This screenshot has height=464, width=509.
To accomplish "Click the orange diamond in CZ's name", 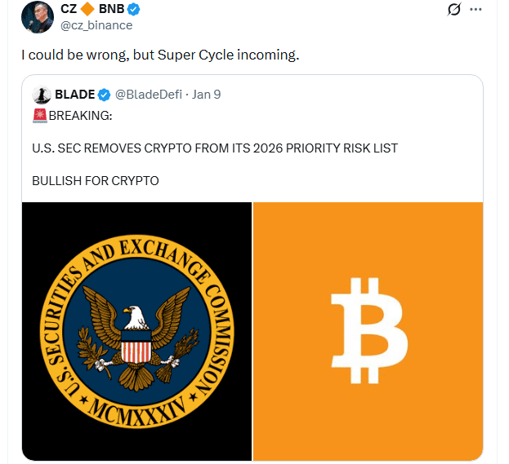I will [87, 9].
